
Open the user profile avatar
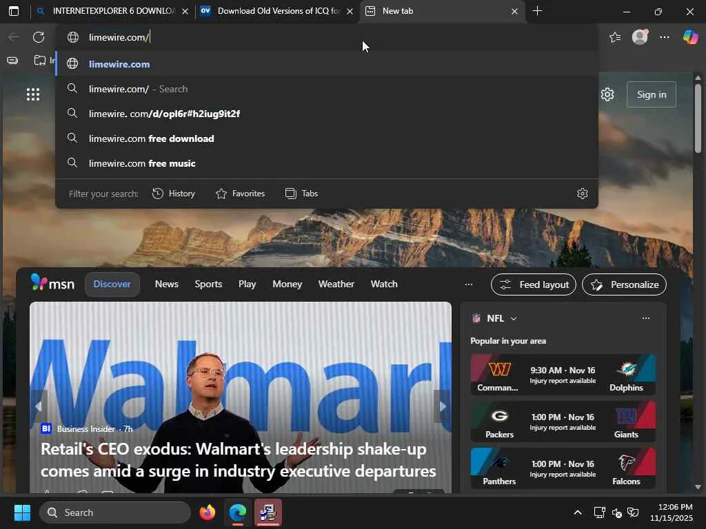click(x=640, y=37)
